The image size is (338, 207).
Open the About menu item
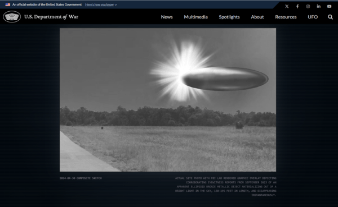pyautogui.click(x=257, y=17)
